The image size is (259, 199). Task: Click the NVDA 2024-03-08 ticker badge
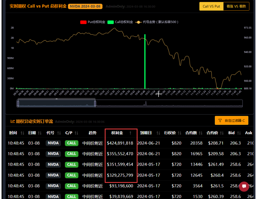85,6
